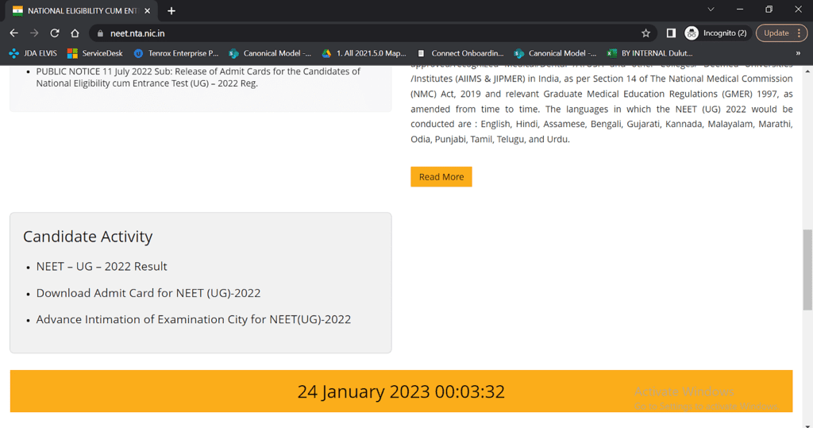Open the Connect Onboardin bookmark
The width and height of the screenshot is (813, 428).
(460, 53)
